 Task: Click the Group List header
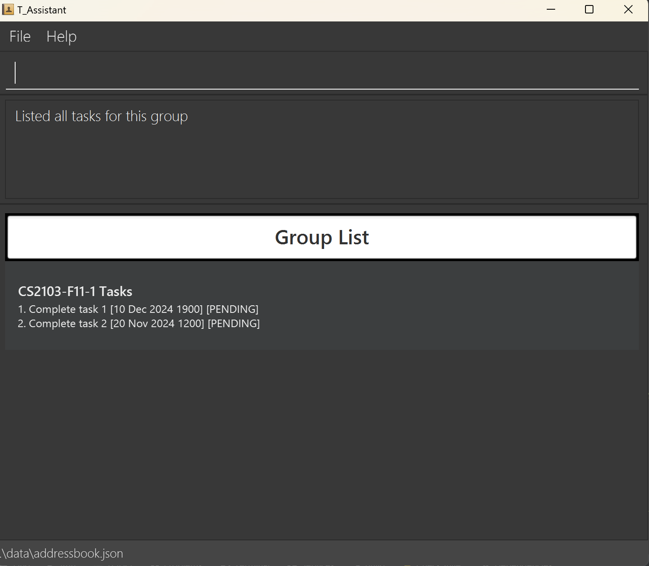pyautogui.click(x=322, y=238)
